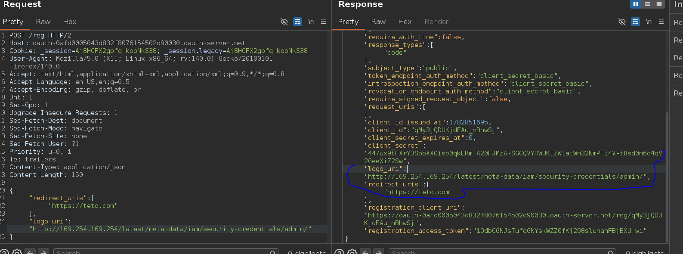The height and width of the screenshot is (254, 683).
Task: Click "0 highlights" label under Request panel
Action: [307, 252]
